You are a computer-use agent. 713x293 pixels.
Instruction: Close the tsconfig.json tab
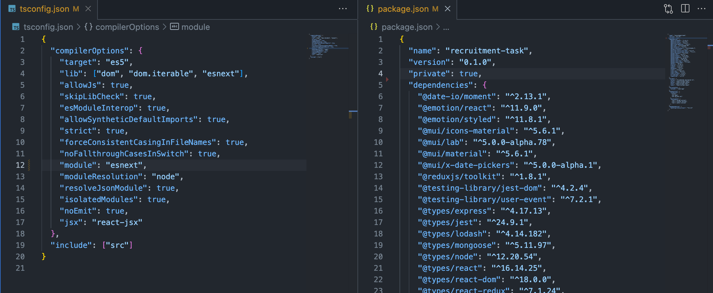point(88,9)
